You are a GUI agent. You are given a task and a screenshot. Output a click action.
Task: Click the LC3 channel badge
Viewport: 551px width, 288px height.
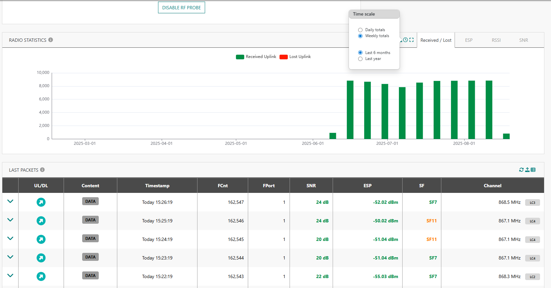pyautogui.click(x=532, y=202)
